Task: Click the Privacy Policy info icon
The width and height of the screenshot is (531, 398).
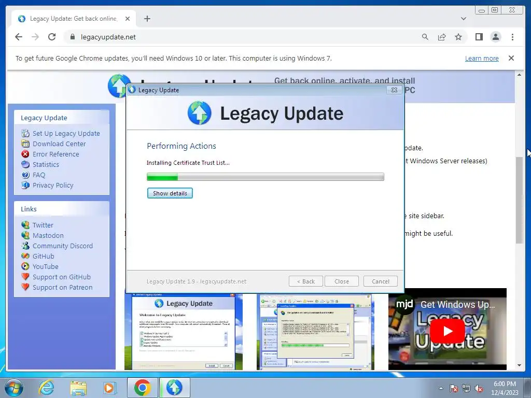Action: click(25, 185)
